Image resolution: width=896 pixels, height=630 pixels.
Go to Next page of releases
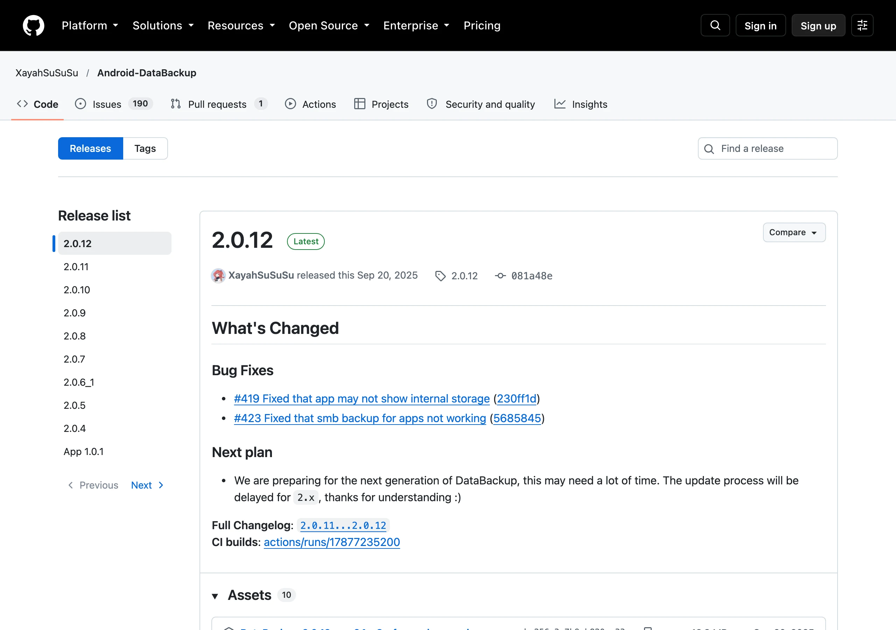click(147, 485)
